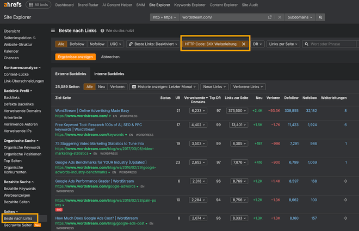
Task: Open Beste Links: Deaktiviert dropdown
Action: click(153, 44)
